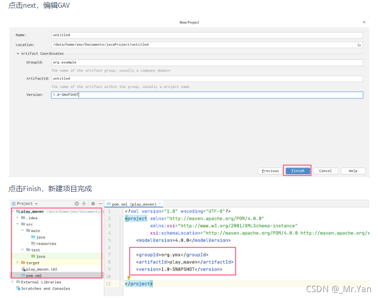This screenshot has height=298, width=378.
Task: Click the ArtifactId input field
Action: click(x=207, y=78)
